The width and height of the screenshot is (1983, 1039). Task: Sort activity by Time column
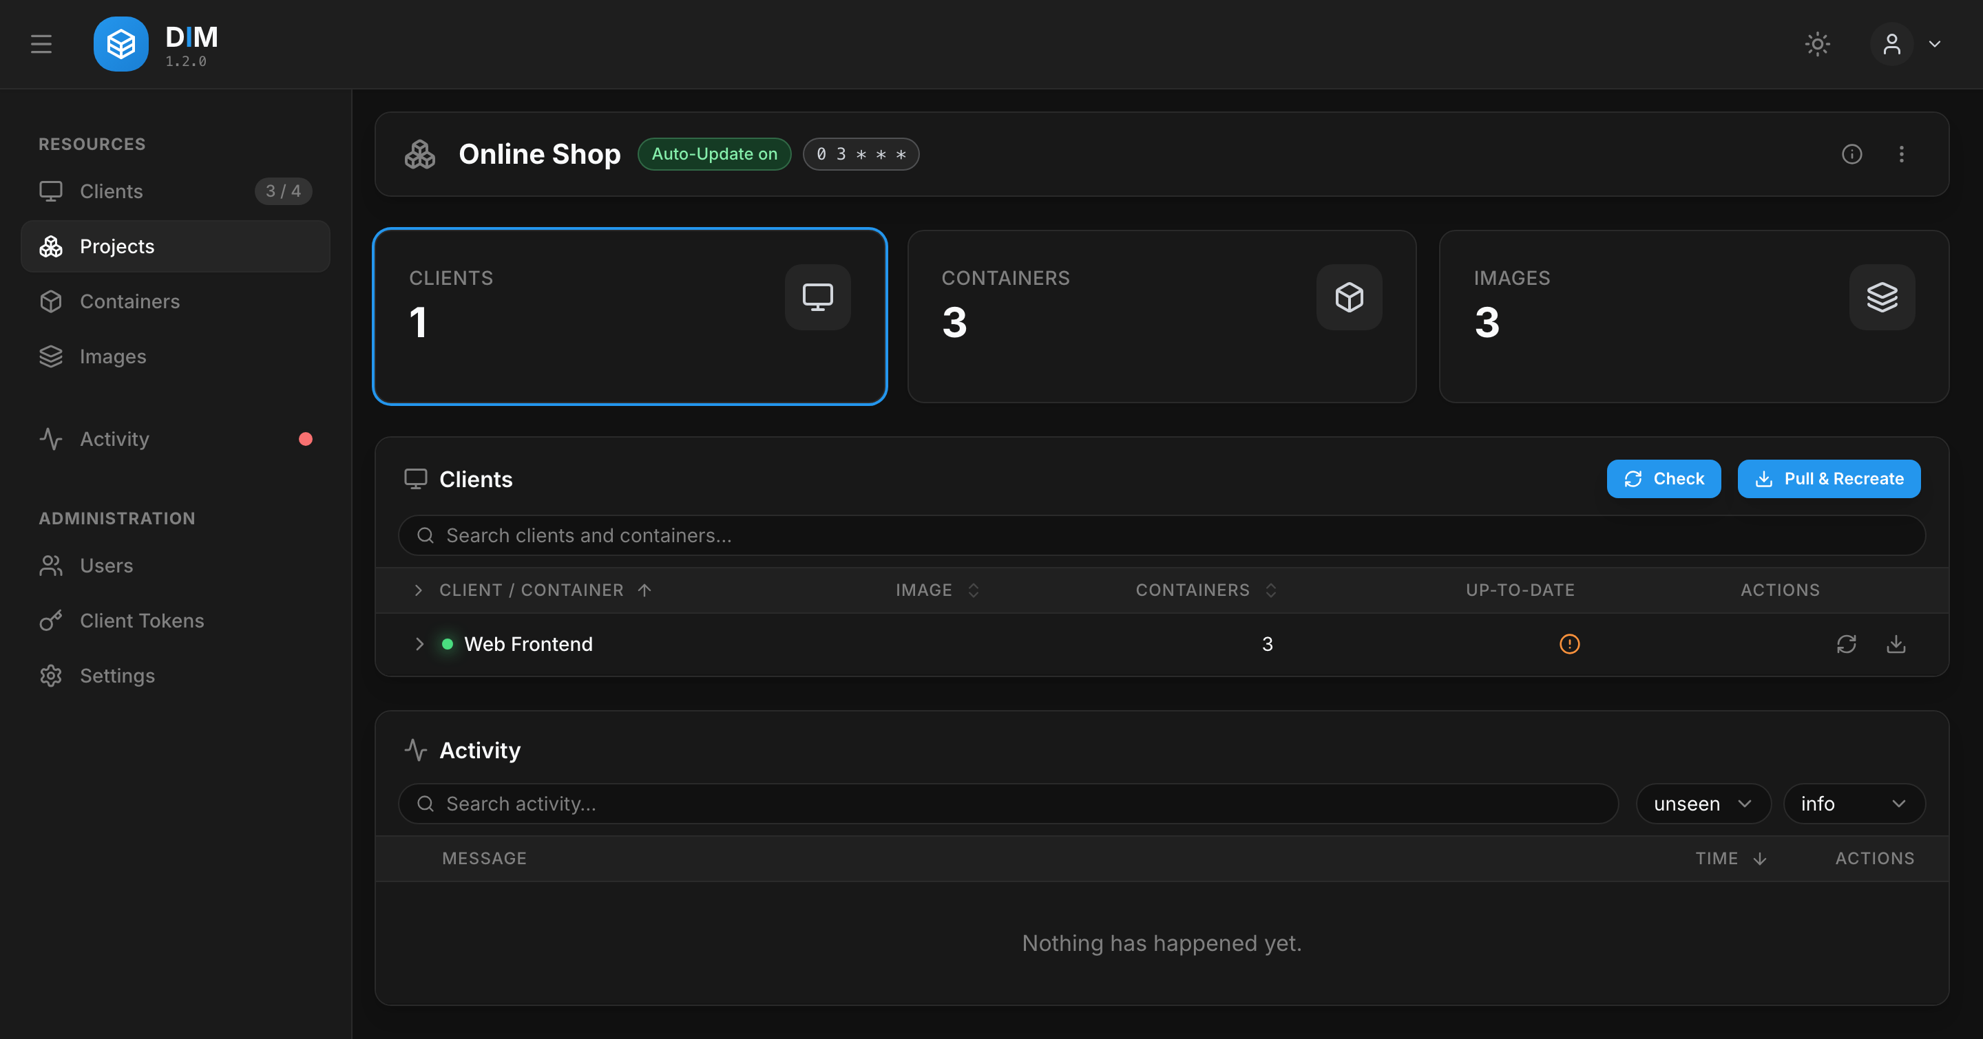click(x=1730, y=858)
